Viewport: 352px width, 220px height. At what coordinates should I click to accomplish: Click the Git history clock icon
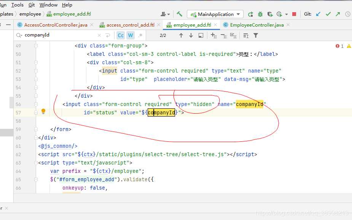point(348,14)
